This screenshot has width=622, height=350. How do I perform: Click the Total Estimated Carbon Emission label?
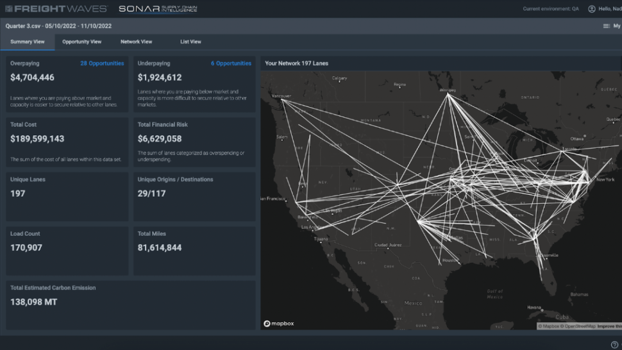point(53,288)
